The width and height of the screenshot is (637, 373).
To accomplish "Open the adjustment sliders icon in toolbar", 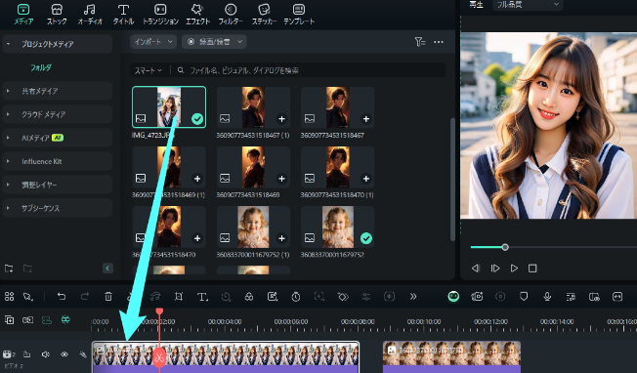I will tap(366, 297).
